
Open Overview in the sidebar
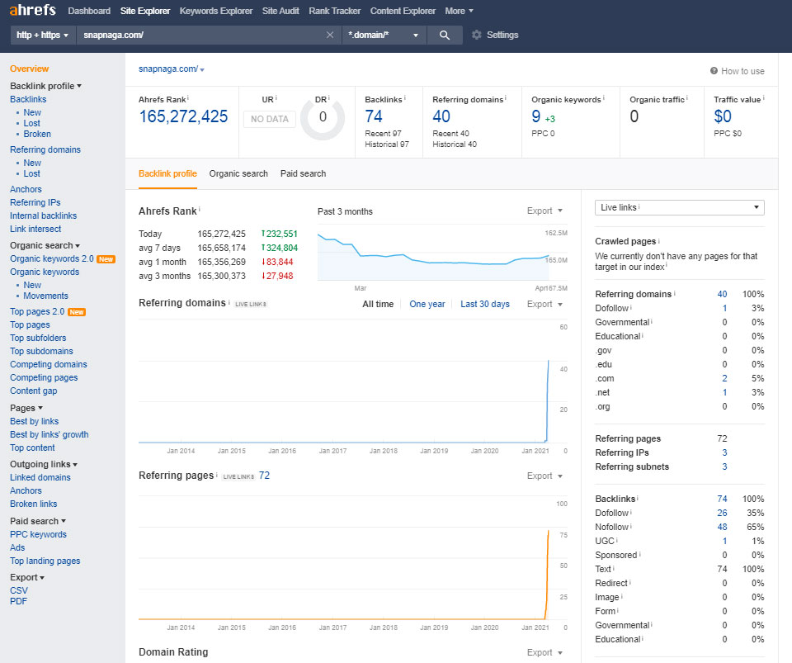point(30,69)
